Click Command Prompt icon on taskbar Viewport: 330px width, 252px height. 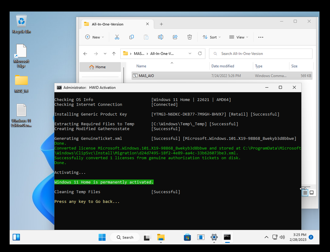[227, 238]
